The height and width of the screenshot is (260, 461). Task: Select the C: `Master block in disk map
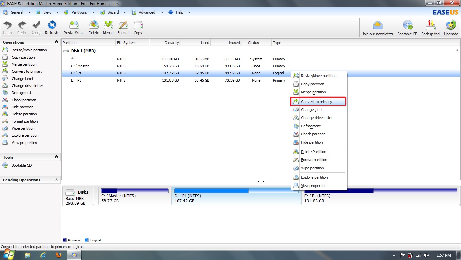click(x=135, y=196)
